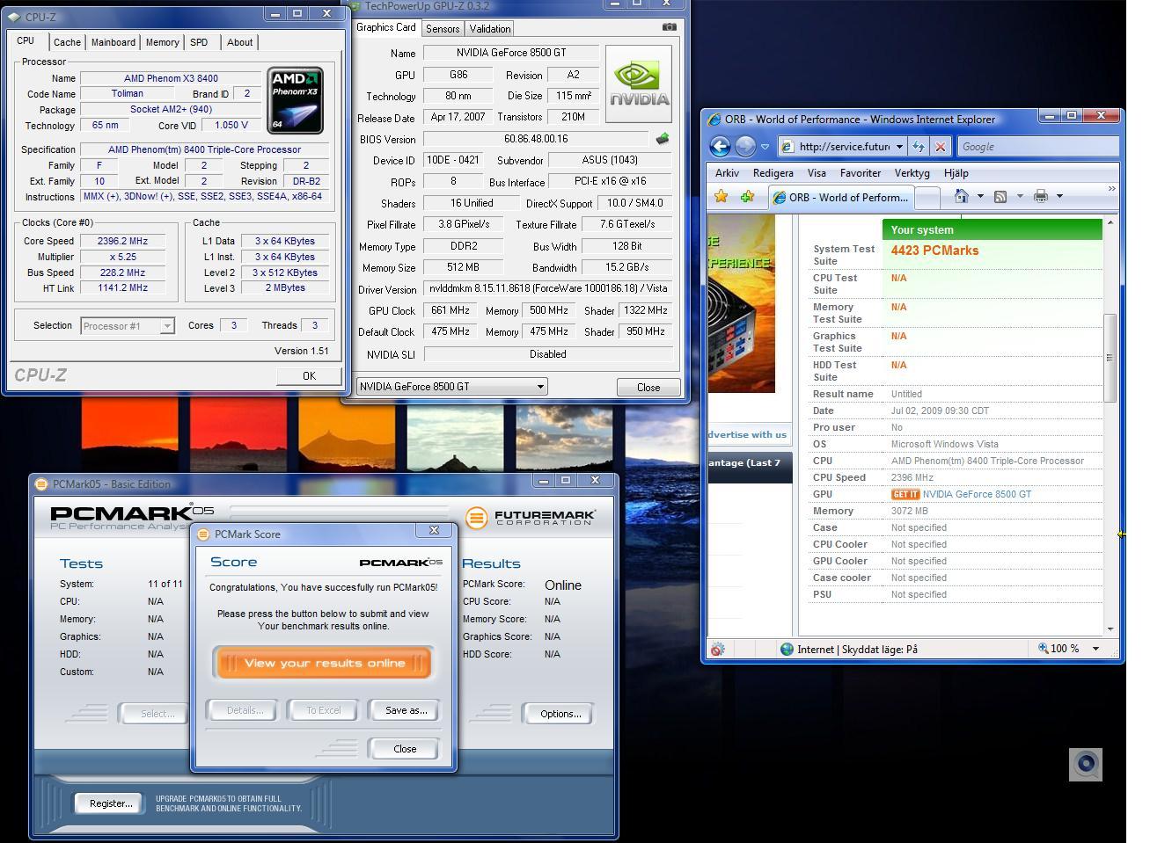Expand the Home button dropdown arrow
1150x843 pixels.
[980, 196]
